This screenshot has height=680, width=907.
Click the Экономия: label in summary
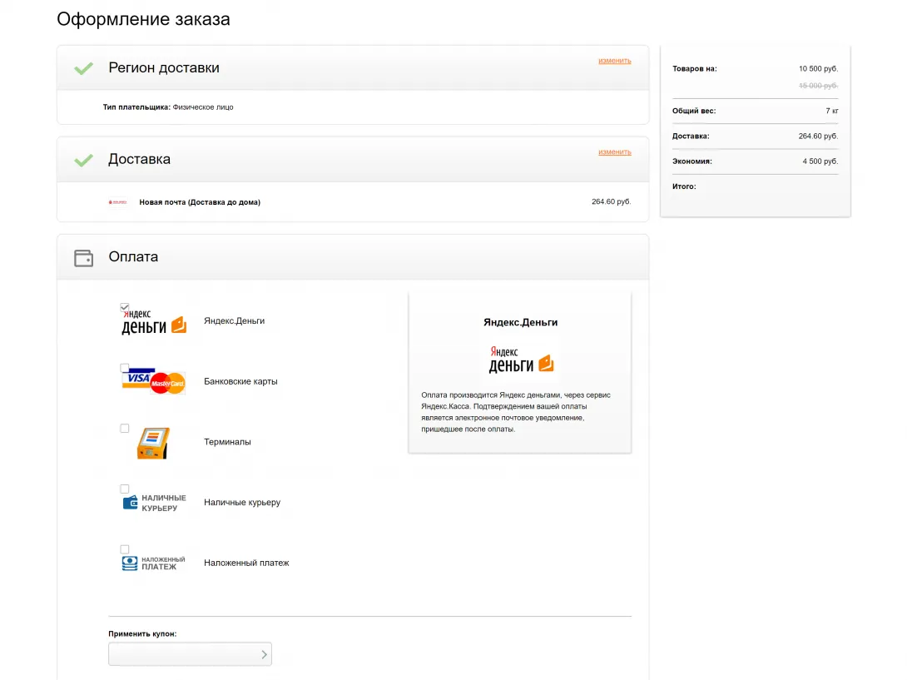[x=691, y=161]
